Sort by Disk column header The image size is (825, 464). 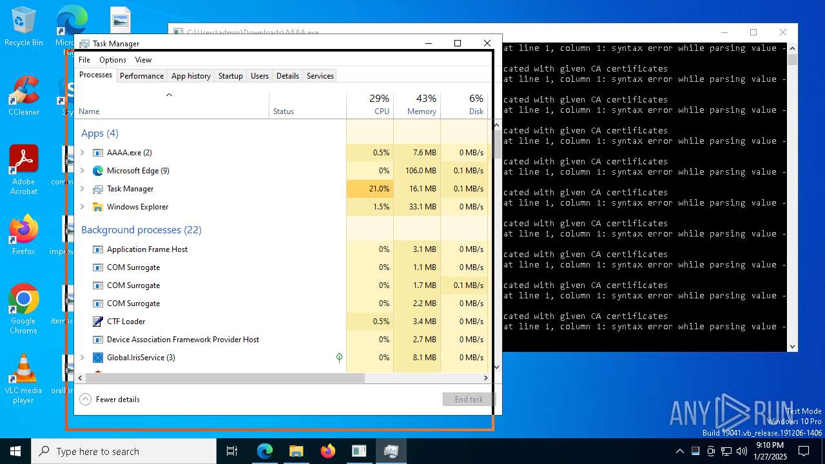point(464,106)
